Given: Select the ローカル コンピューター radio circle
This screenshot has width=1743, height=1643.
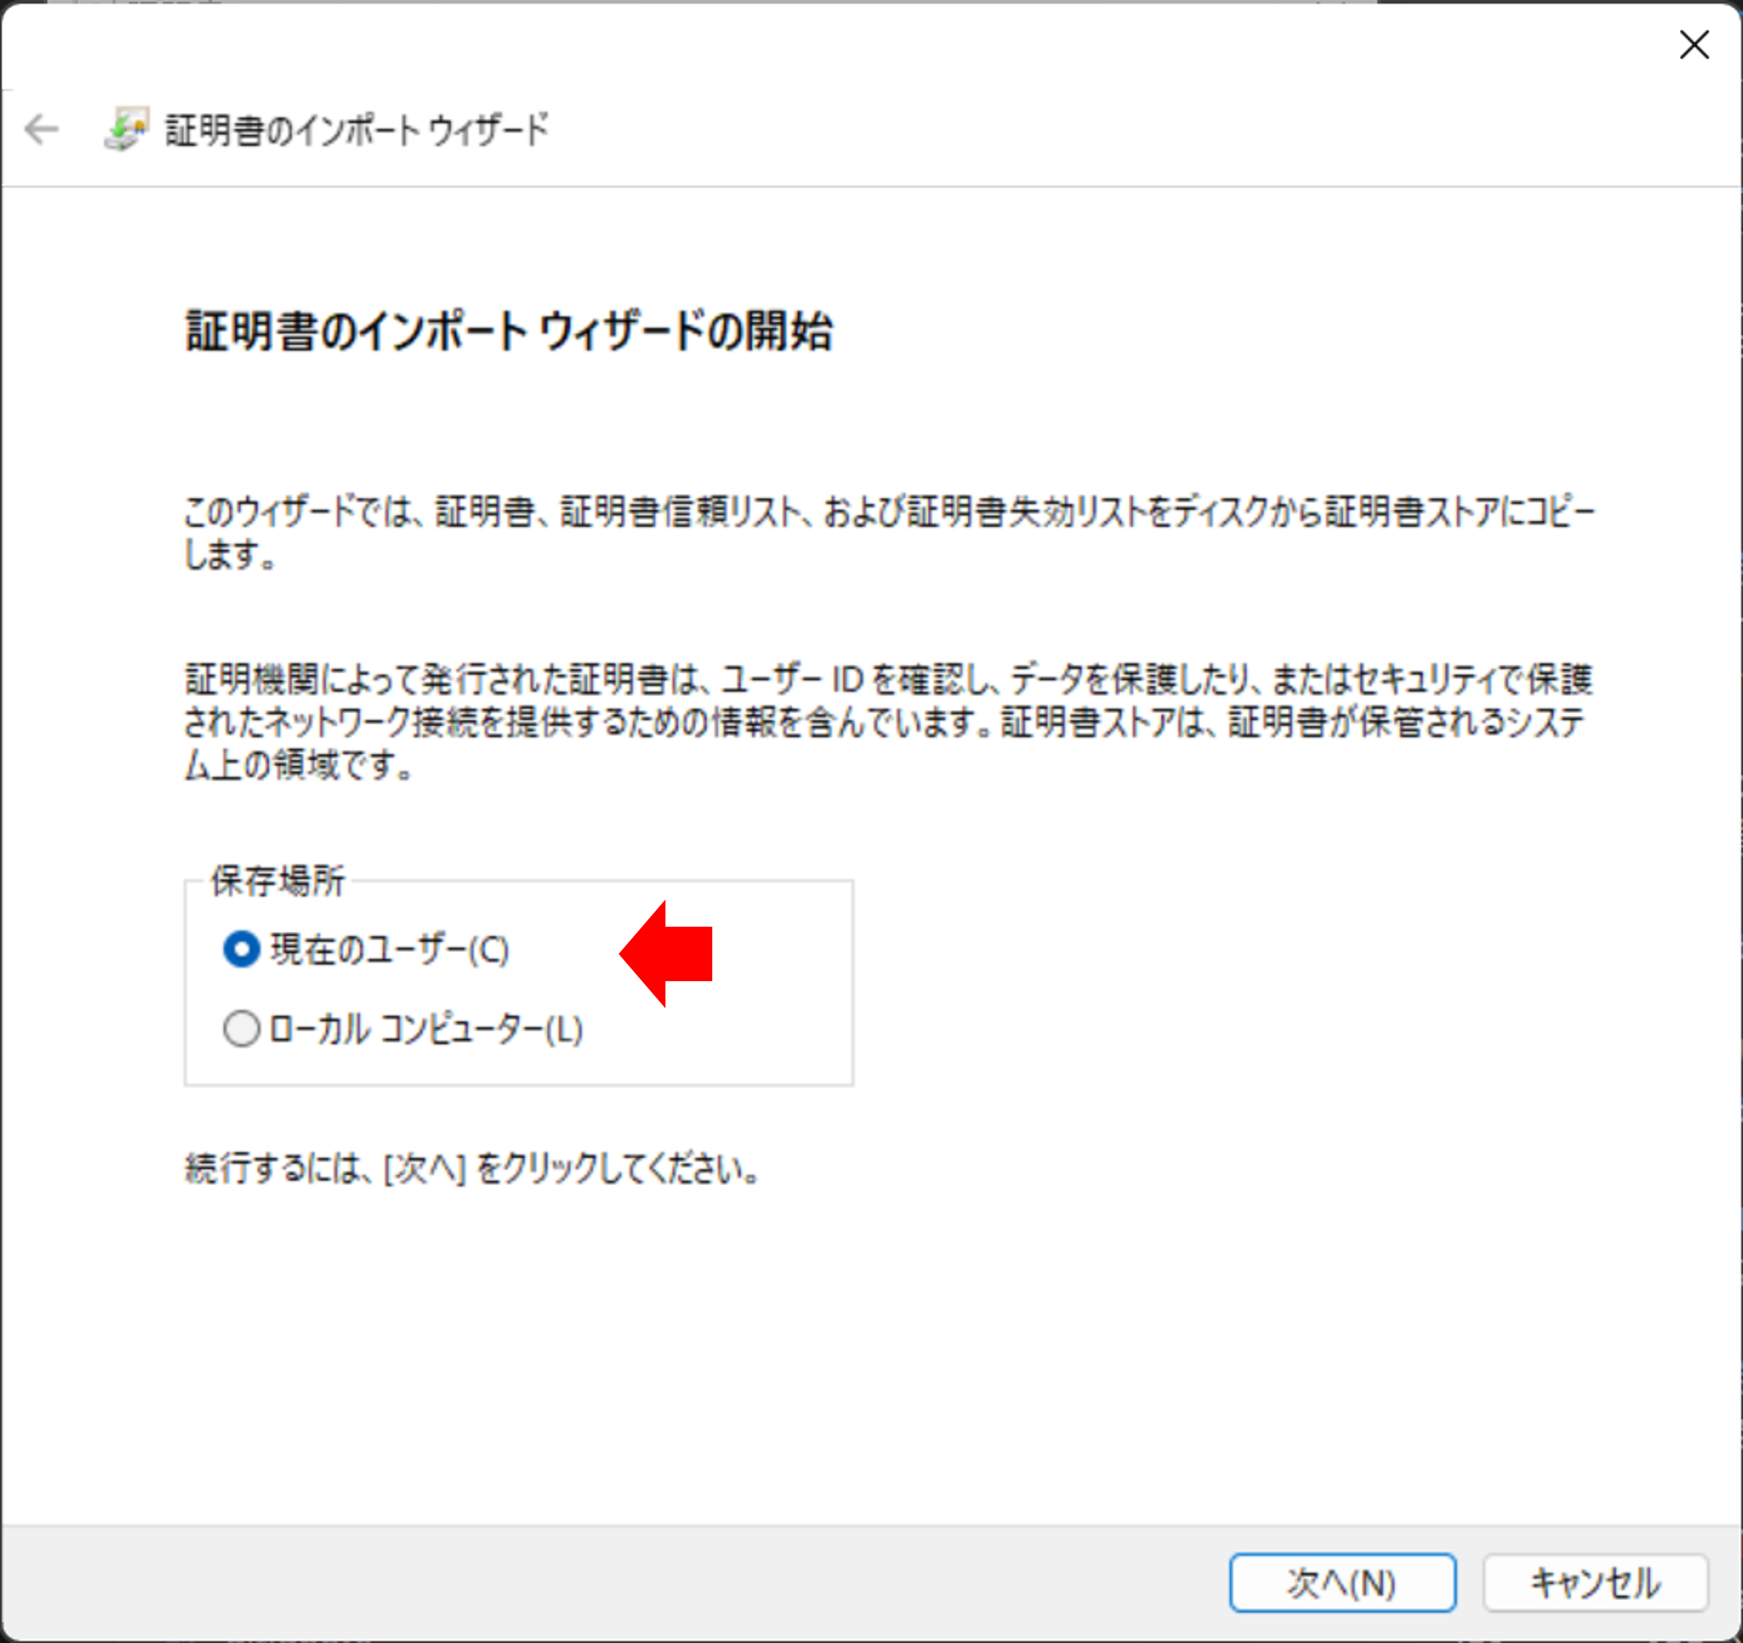Looking at the screenshot, I should 241,1028.
